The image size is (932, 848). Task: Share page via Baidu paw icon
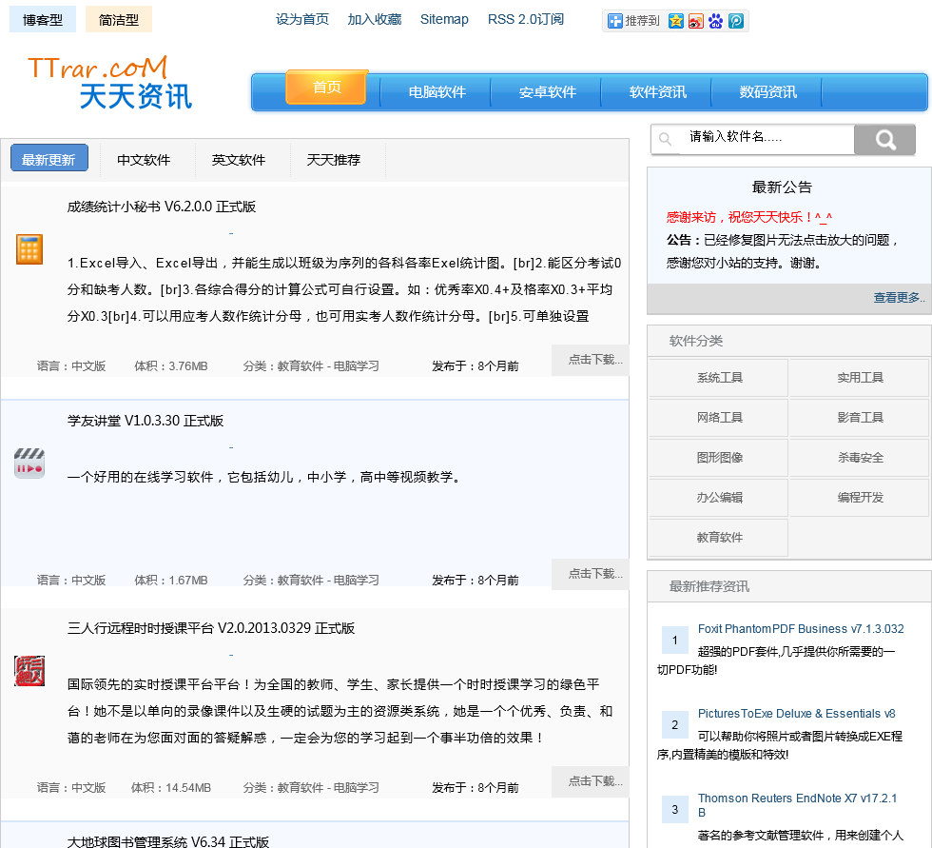click(x=716, y=21)
